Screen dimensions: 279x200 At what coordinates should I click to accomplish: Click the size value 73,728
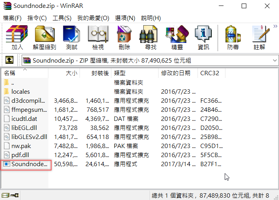click(68, 128)
